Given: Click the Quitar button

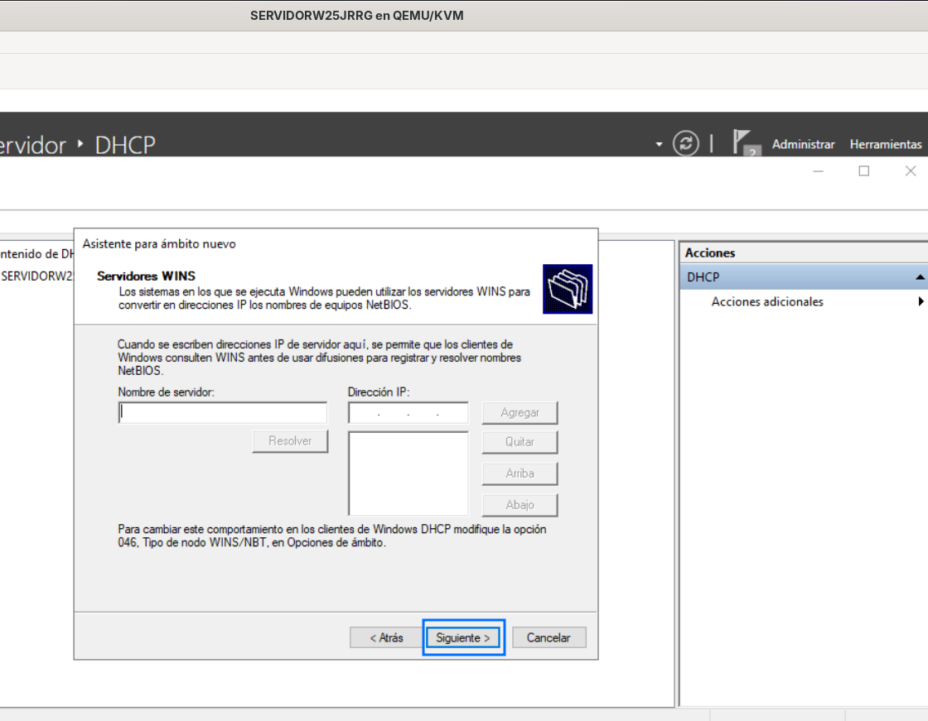Looking at the screenshot, I should (520, 442).
